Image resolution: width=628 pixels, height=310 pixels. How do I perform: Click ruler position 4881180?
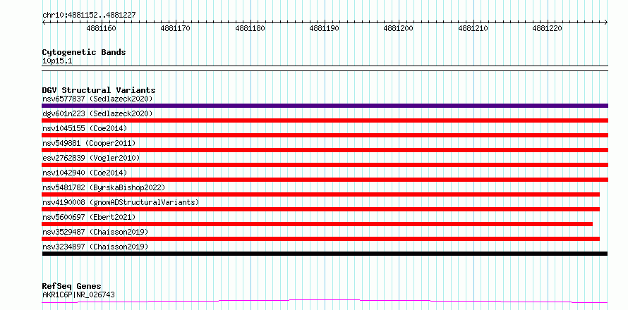250,29
